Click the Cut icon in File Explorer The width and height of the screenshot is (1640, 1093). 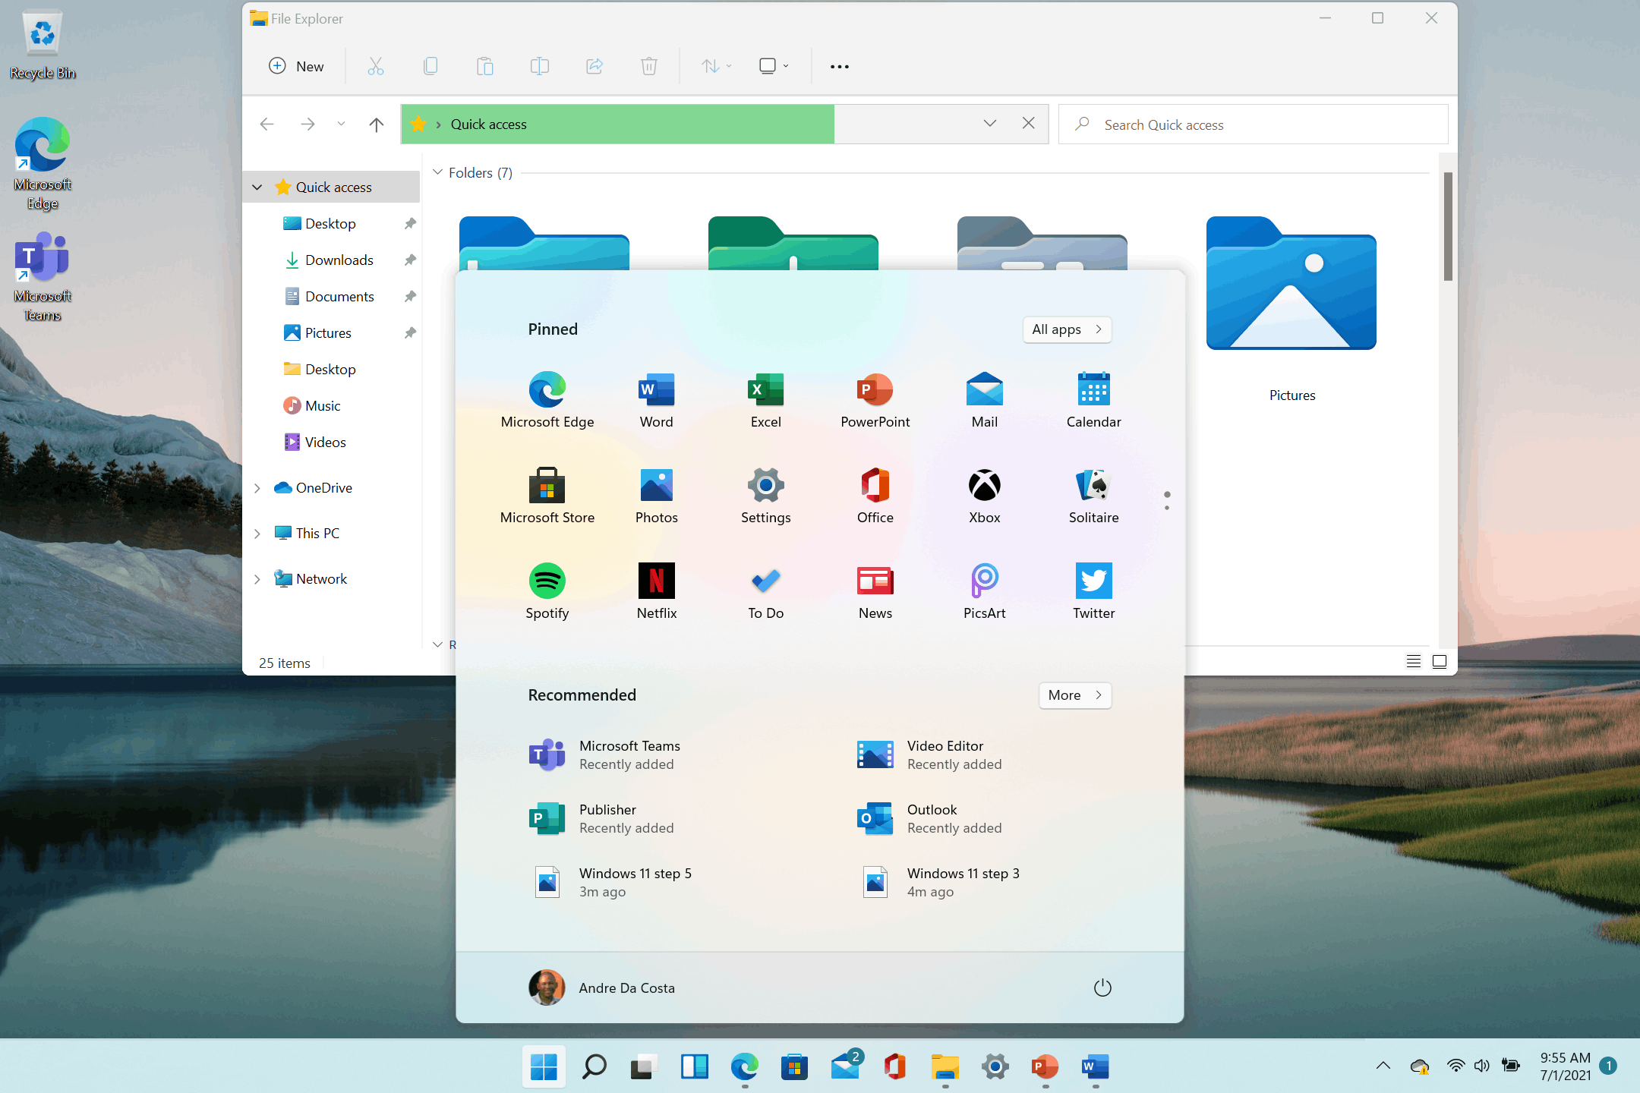click(x=376, y=66)
